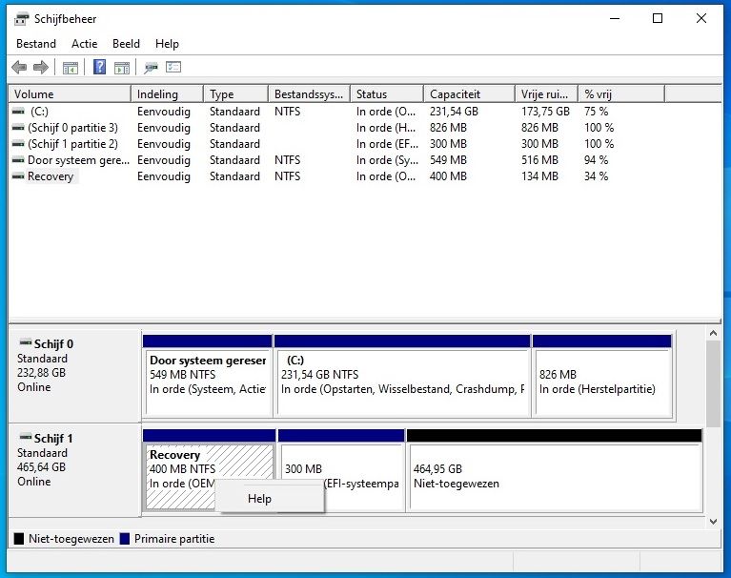Choose Help in the context menu
The width and height of the screenshot is (731, 578).
270,499
